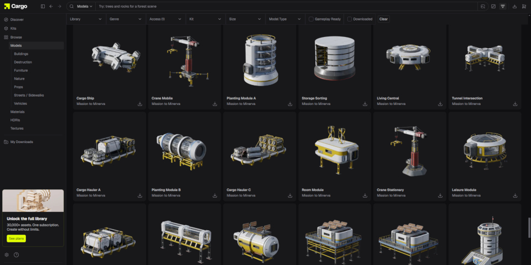Viewport: 531px width, 265px height.
Task: Download the Room Module asset
Action: coord(365,195)
